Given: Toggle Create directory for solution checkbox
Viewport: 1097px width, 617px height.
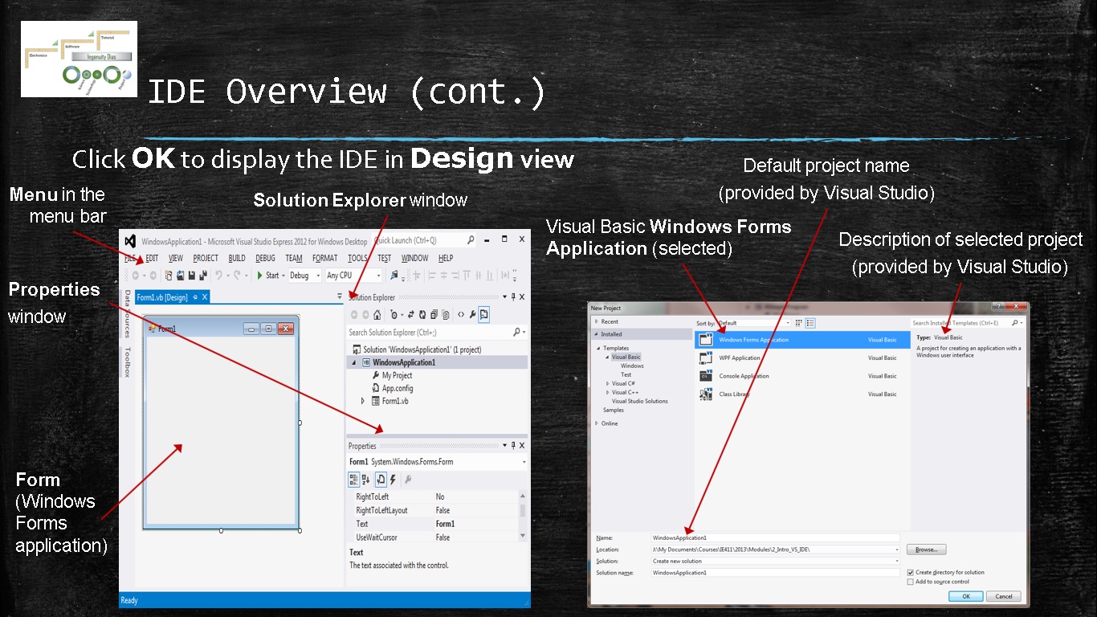Looking at the screenshot, I should tap(910, 572).
